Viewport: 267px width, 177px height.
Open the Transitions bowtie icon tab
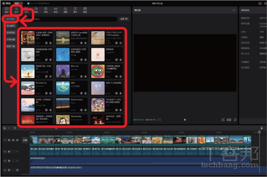click(56, 10)
